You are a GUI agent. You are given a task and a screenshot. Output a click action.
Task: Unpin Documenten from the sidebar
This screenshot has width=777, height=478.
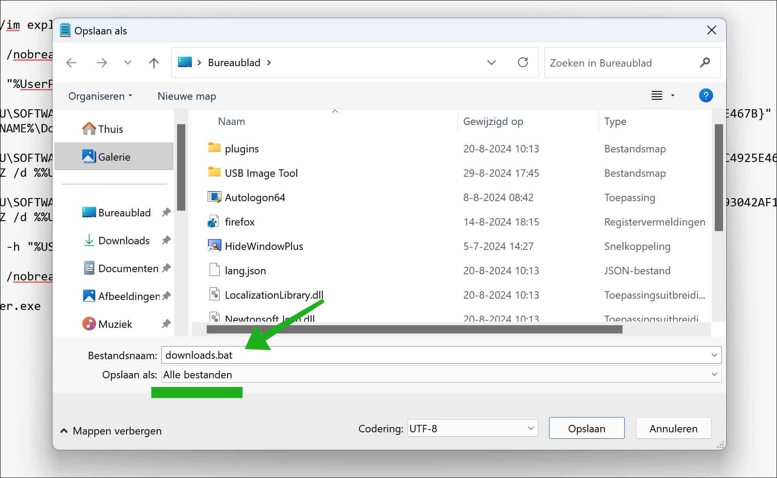point(167,268)
